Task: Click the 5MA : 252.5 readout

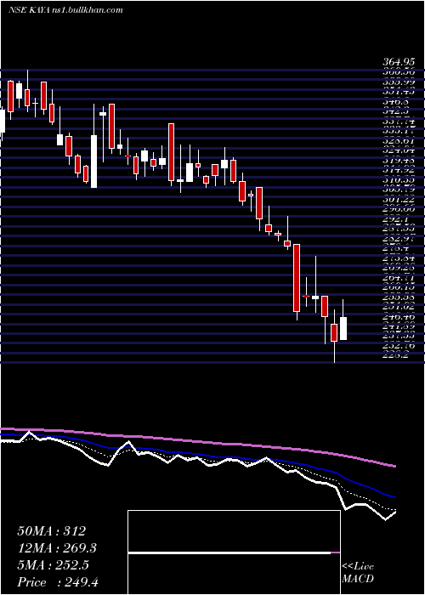Action: [53, 564]
